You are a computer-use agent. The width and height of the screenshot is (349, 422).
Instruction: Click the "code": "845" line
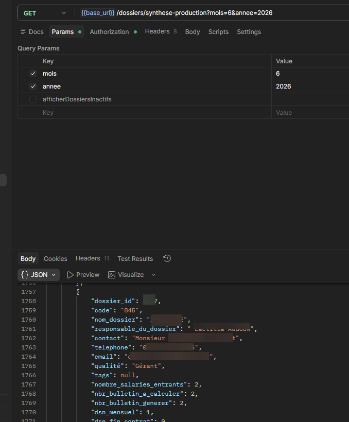(117, 310)
